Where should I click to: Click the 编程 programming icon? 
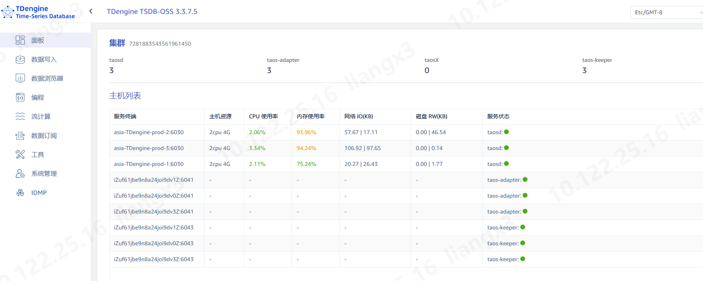tap(20, 97)
